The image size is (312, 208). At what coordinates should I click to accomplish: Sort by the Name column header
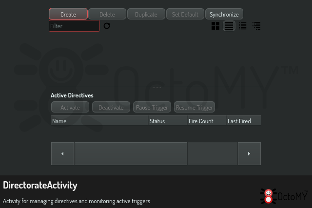pyautogui.click(x=99, y=121)
